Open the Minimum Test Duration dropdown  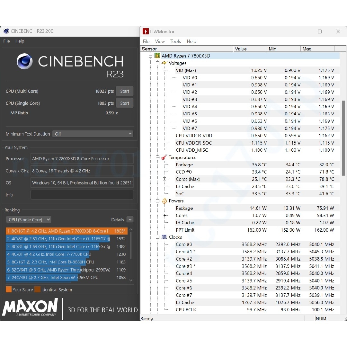[93, 134]
